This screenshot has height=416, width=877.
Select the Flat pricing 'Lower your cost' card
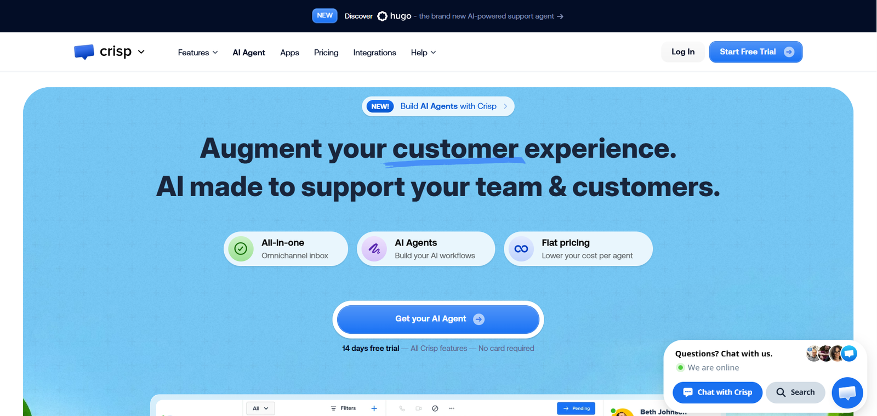tap(578, 249)
